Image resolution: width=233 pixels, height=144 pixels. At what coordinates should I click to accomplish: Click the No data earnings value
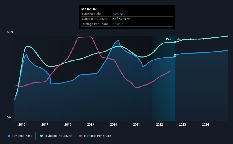(118, 24)
